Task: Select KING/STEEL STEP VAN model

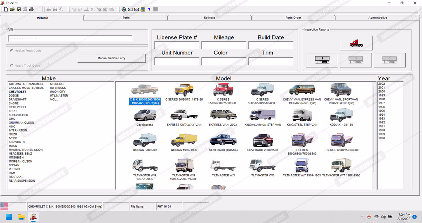Action: click(x=302, y=118)
